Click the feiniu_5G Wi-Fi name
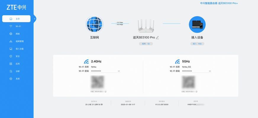This screenshot has width=258, height=118. click(186, 67)
